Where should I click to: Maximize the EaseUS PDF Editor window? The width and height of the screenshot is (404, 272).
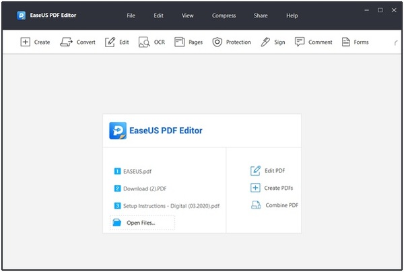(x=380, y=10)
